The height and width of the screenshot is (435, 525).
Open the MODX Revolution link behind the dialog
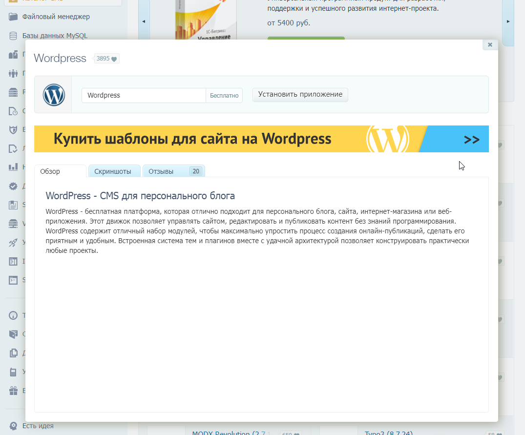(x=231, y=433)
